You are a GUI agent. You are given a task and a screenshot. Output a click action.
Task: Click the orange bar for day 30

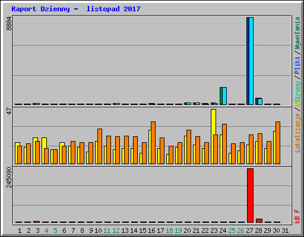278,143
